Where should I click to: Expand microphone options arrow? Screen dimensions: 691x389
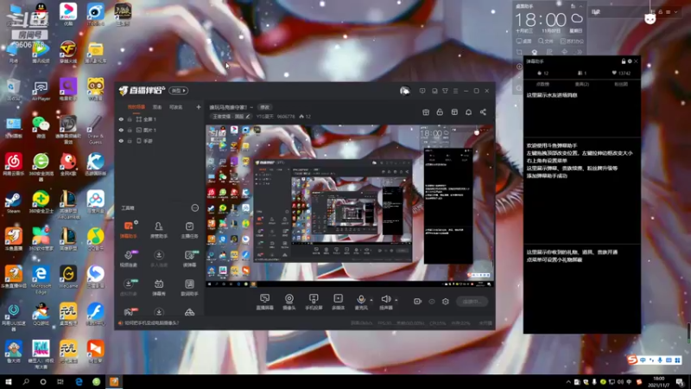371,300
